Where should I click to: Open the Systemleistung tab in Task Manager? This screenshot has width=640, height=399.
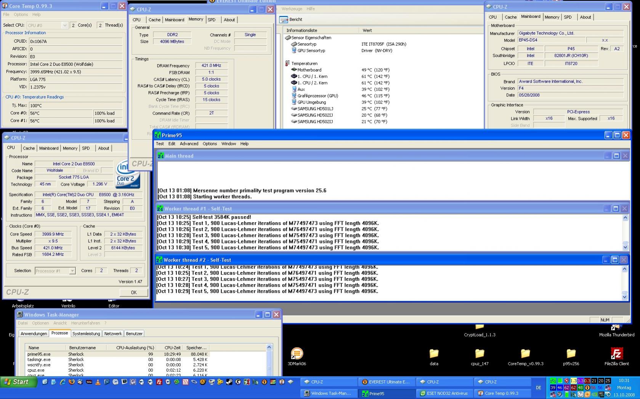[86, 334]
